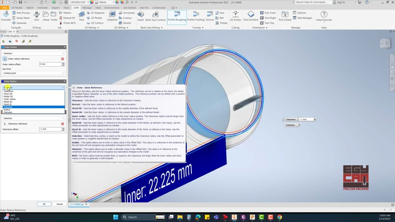Open the Swarf multi-axis tool
395x222 pixels.
pos(140,16)
